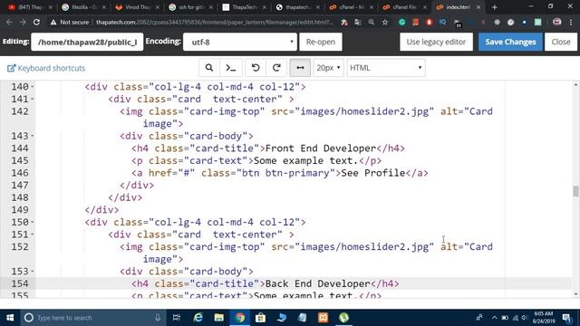Click scrollbar down arrow in editor

pyautogui.click(x=575, y=294)
